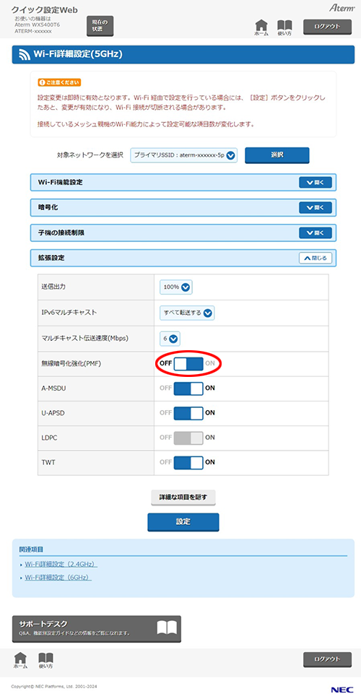Click the 選択 button
Screen dimensions: 361x699
click(x=277, y=155)
